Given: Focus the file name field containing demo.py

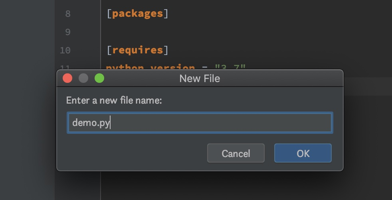Looking at the screenshot, I should tap(200, 122).
